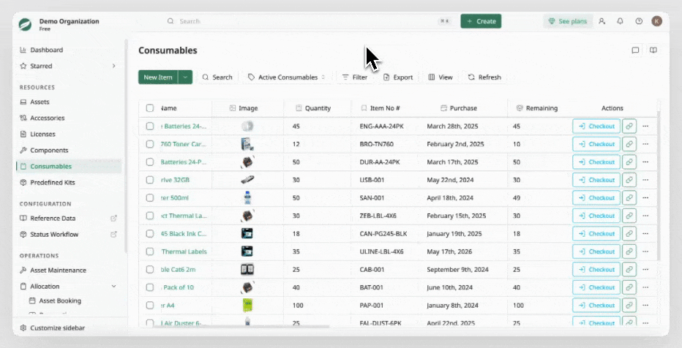
Task: Click the Customize sidebar gear icon
Action: 23,328
